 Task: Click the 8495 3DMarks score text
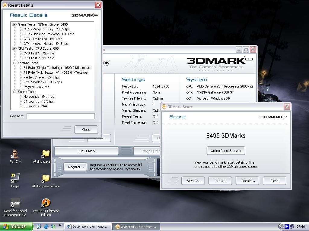point(226,136)
